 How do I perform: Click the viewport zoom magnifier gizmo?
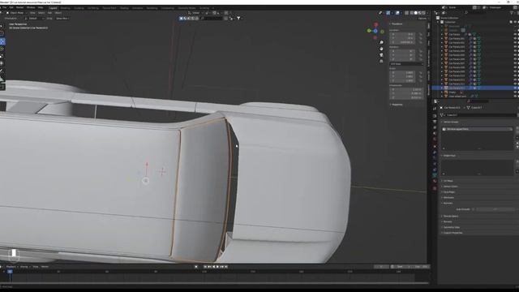(381, 43)
